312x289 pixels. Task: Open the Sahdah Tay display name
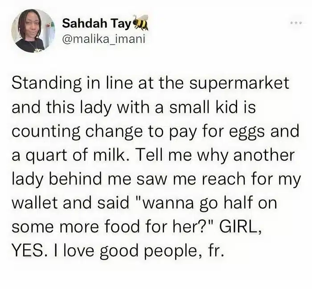96,24
